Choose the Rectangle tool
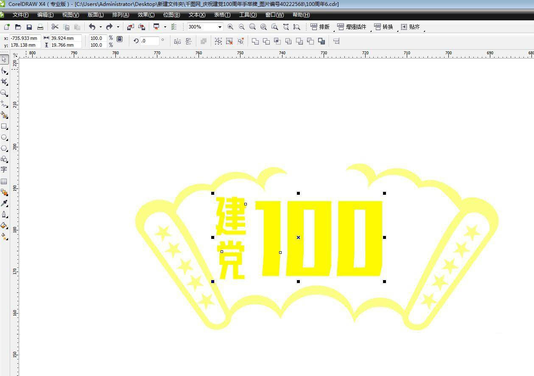The height and width of the screenshot is (376, 534). (x=4, y=126)
